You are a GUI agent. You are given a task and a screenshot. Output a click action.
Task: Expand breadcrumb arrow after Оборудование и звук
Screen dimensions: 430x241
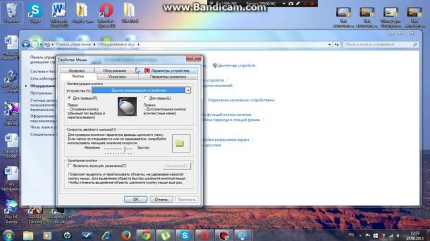pos(138,44)
